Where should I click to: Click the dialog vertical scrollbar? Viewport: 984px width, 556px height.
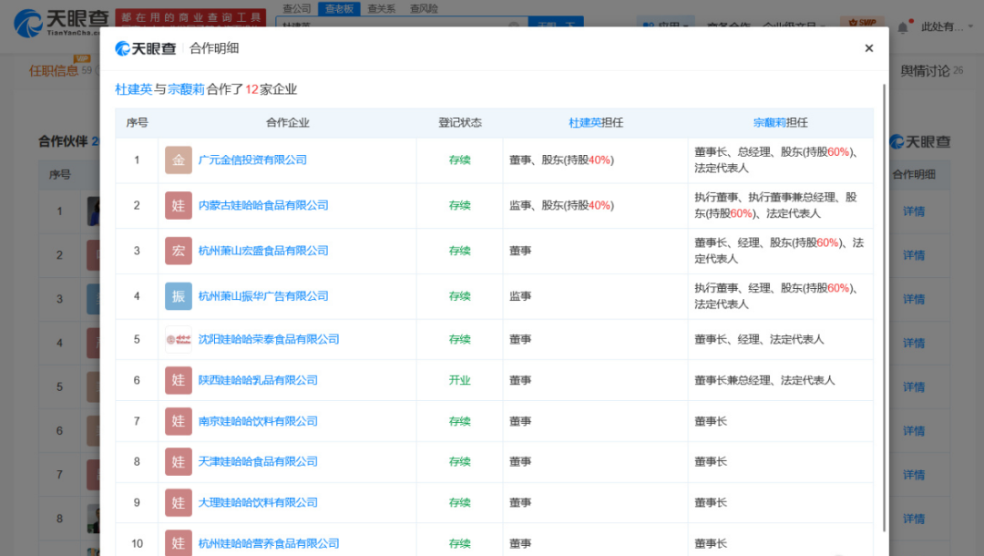pos(884,307)
